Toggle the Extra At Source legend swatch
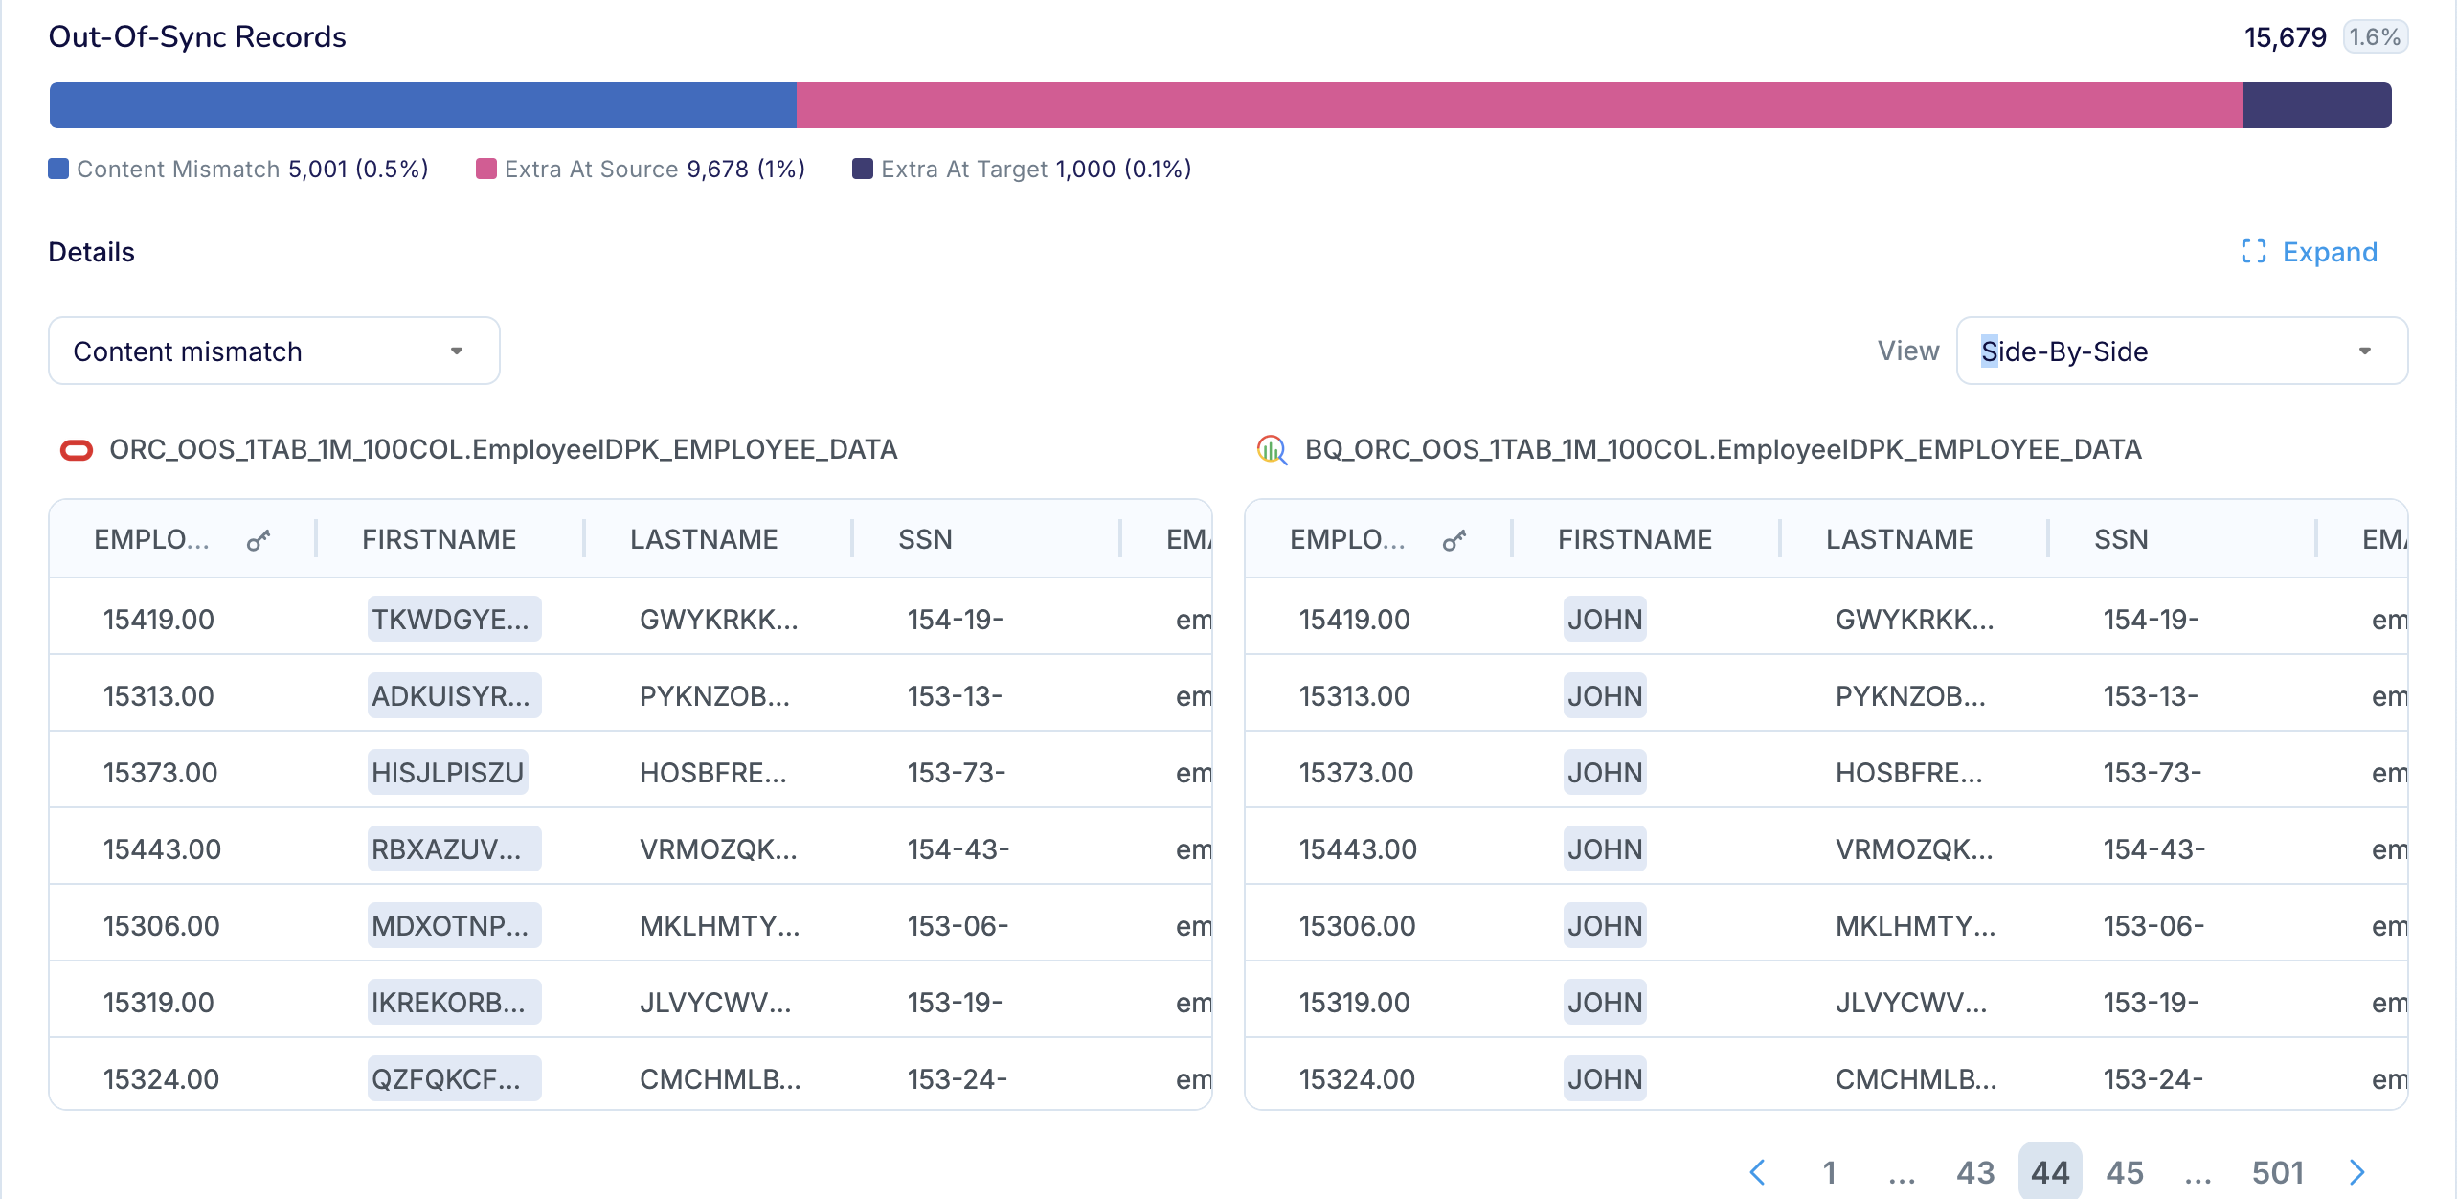Screen dimensions: 2457x1199 (x=486, y=168)
